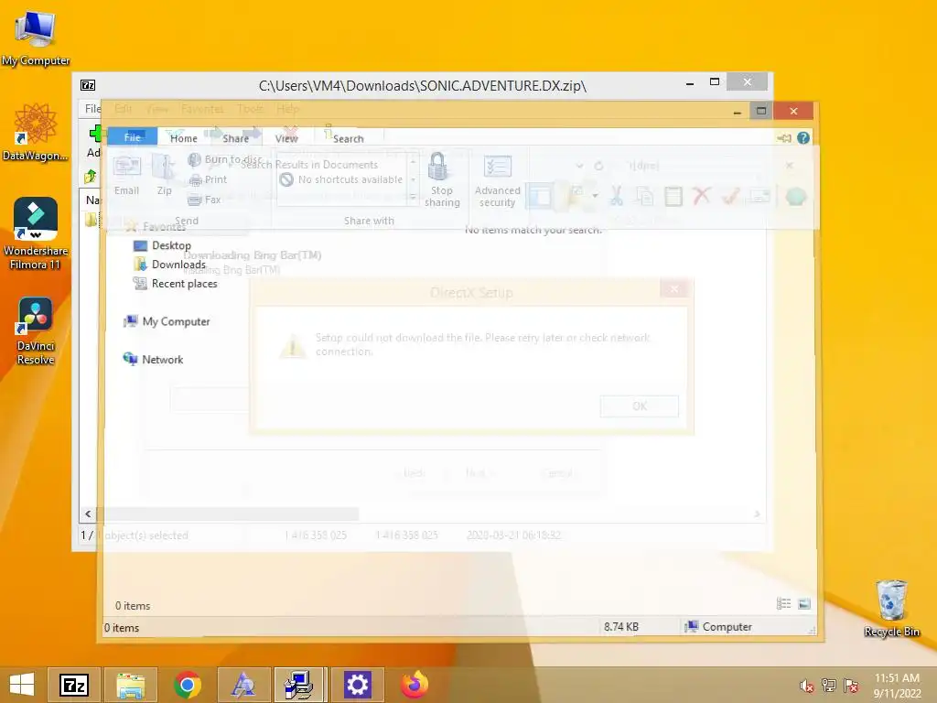
Task: Switch to 7-Zip in the taskbar
Action: pos(74,685)
